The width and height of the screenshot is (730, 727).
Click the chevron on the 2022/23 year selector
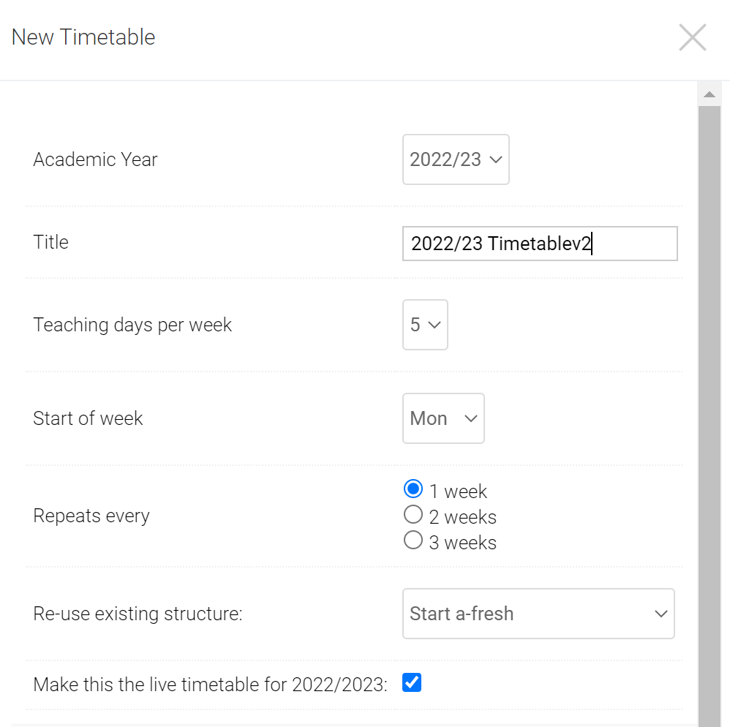click(x=497, y=159)
